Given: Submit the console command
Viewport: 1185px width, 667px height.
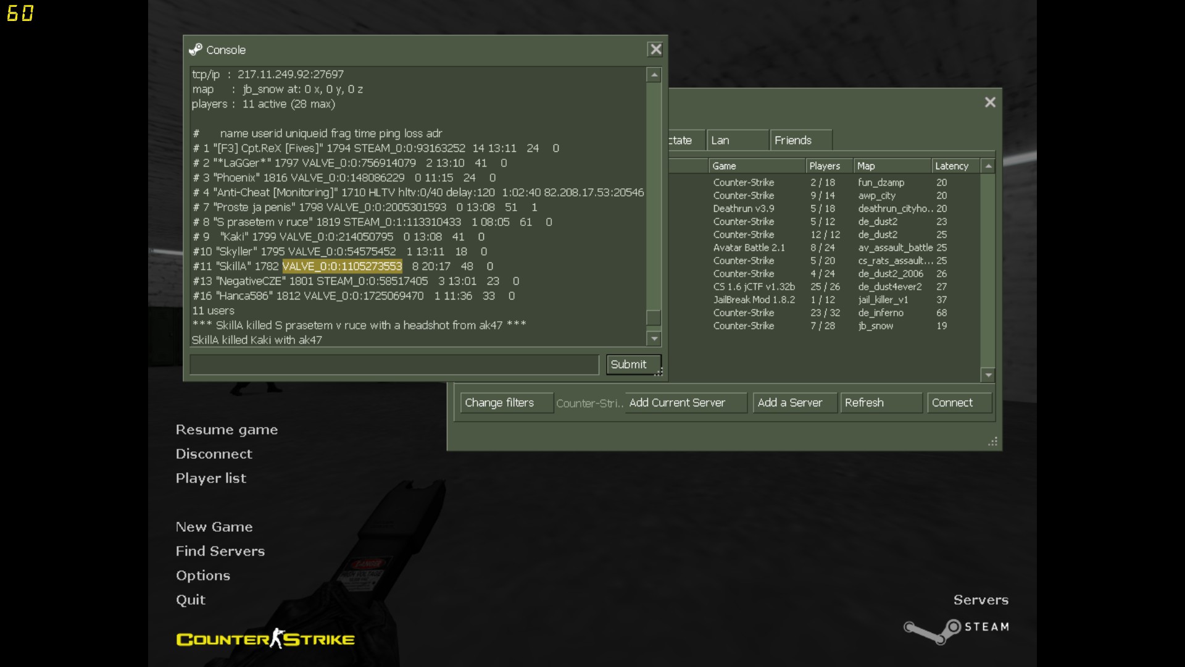Looking at the screenshot, I should click(634, 364).
